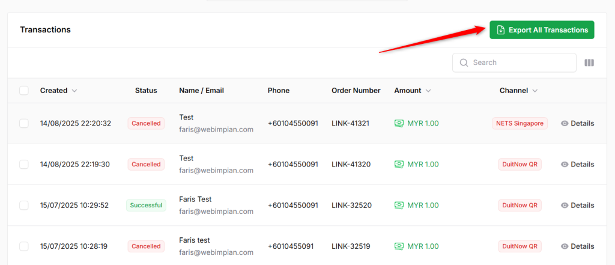
Task: Click order number LINK-41321
Action: click(350, 123)
